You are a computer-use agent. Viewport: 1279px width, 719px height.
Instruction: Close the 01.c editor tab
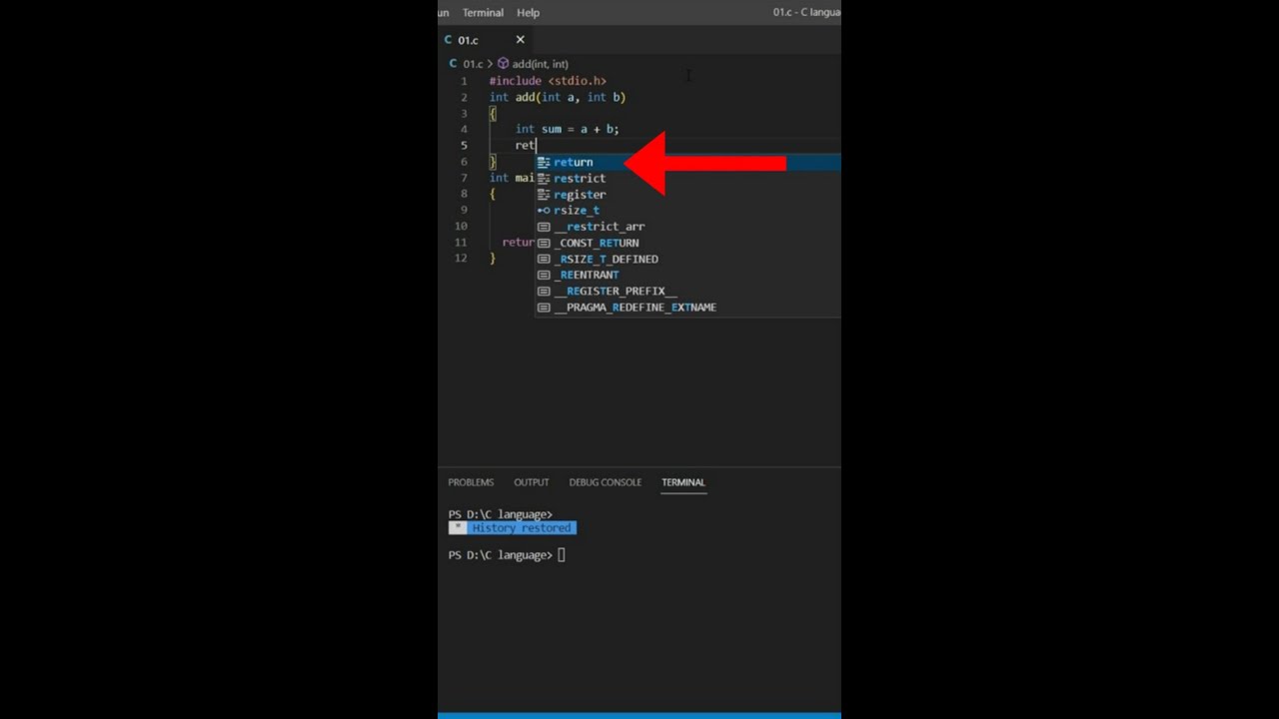520,40
